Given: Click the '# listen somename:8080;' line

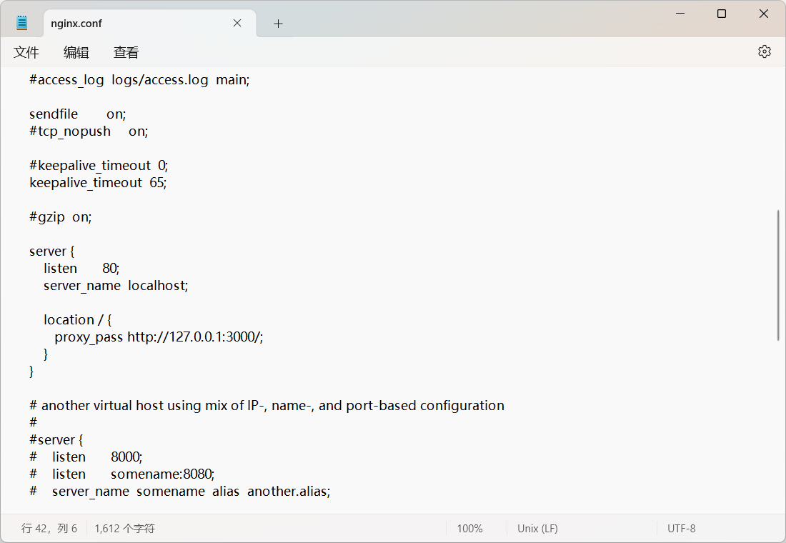Looking at the screenshot, I should [121, 474].
